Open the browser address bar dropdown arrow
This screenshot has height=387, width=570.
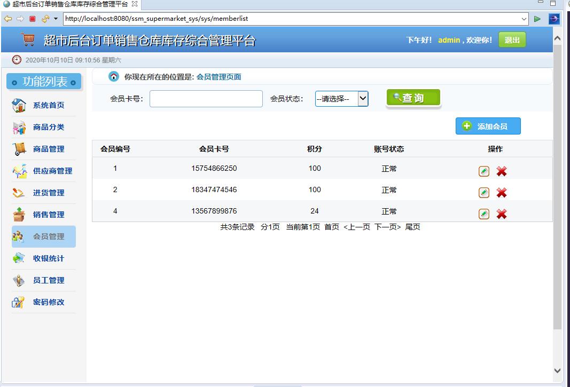524,18
